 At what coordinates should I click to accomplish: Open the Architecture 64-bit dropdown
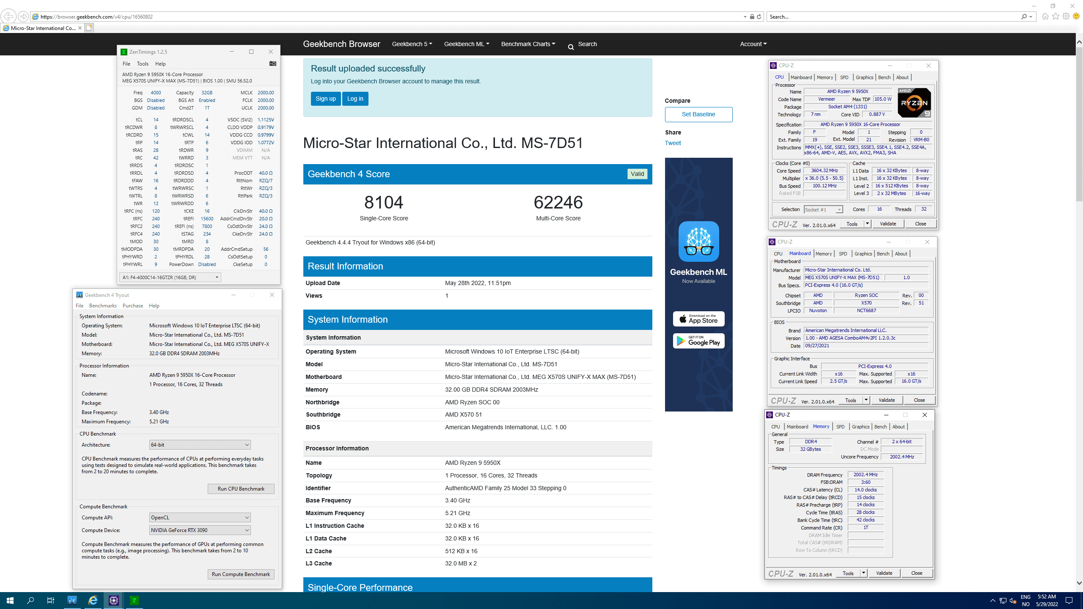tap(200, 445)
